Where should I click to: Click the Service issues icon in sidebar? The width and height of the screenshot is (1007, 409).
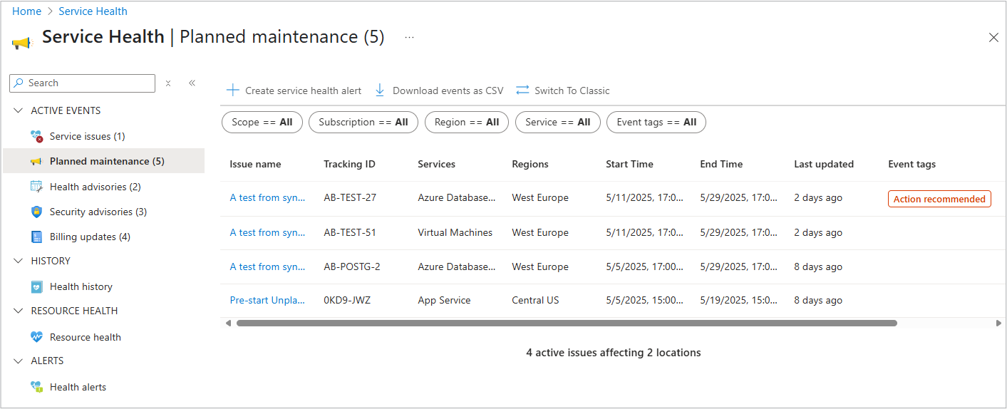tap(36, 136)
